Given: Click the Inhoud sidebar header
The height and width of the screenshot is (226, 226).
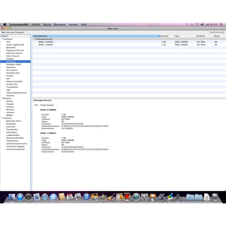Looking at the screenshot, I should click(x=15, y=36).
